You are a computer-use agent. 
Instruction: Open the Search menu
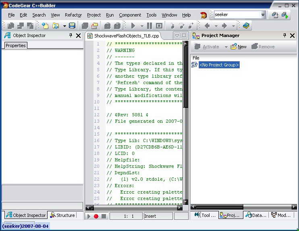click(x=39, y=15)
